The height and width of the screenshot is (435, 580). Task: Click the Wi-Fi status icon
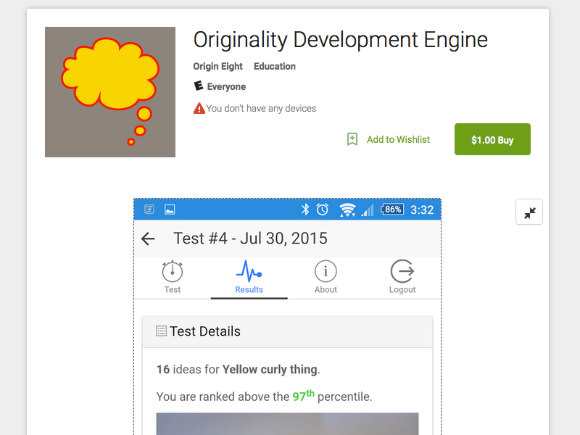[348, 210]
